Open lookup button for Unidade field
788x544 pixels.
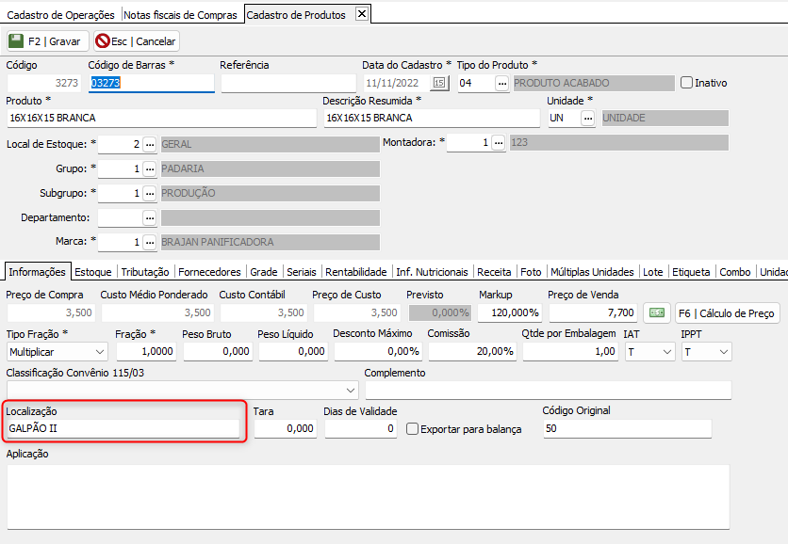pos(588,119)
